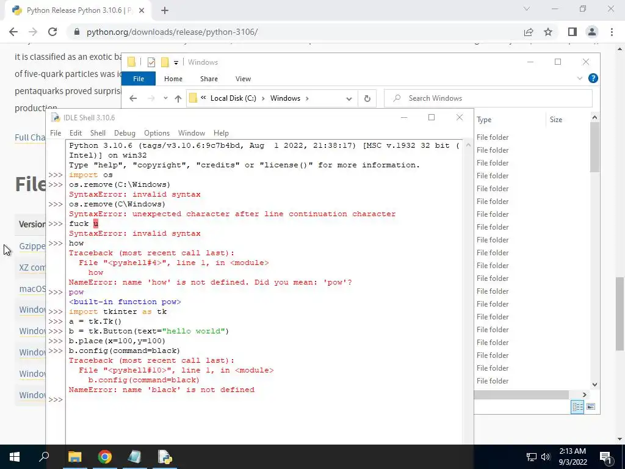The width and height of the screenshot is (625, 469).
Task: Open Chrome's side panel icon
Action: click(573, 32)
